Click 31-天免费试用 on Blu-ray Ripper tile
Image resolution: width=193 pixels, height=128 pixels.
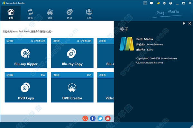coord(38,41)
